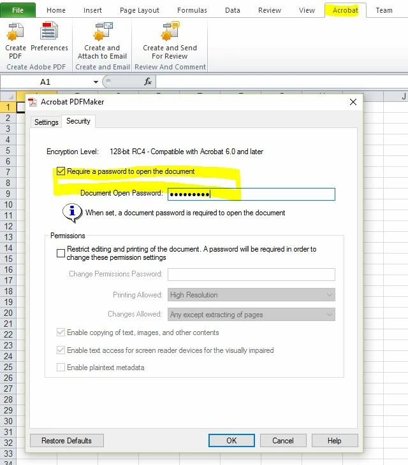Image resolution: width=408 pixels, height=465 pixels.
Task: Click Restore Defaults button
Action: click(66, 440)
